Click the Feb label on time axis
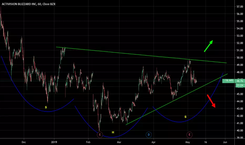The height and width of the screenshot is (145, 245). (x=88, y=142)
